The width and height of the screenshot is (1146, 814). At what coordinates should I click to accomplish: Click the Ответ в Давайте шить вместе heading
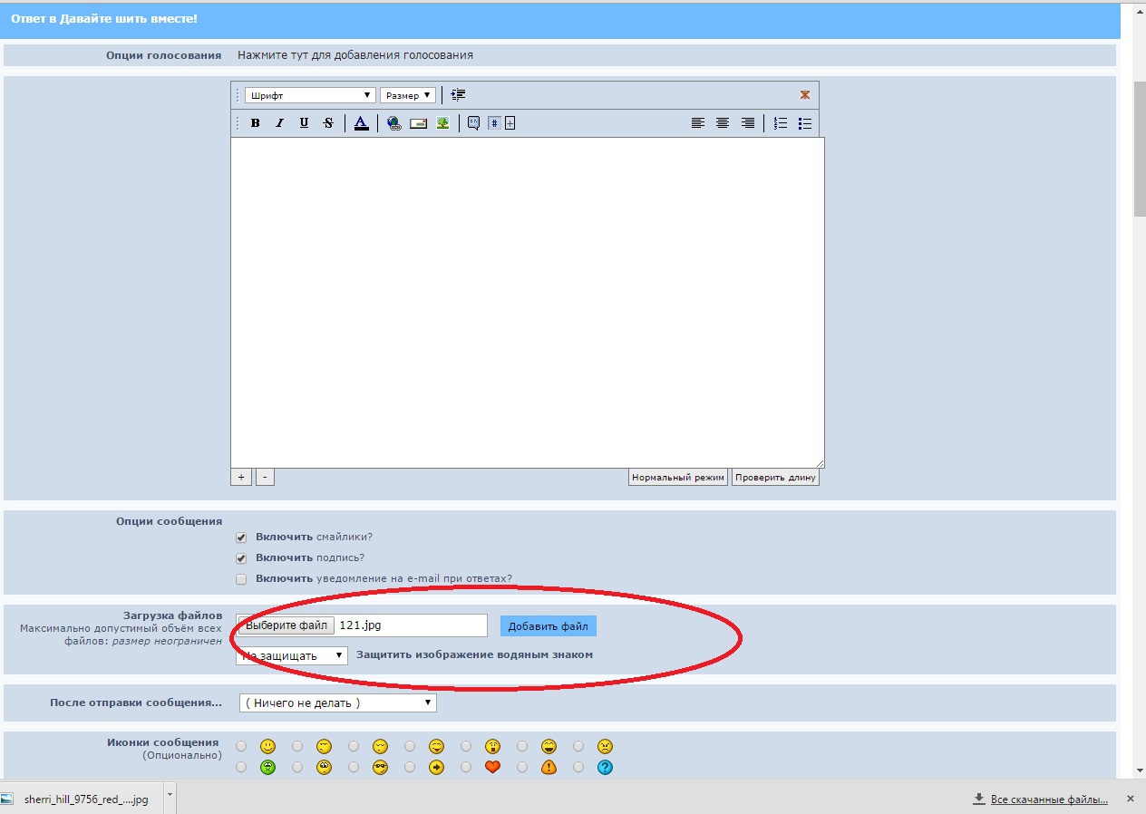pos(104,18)
